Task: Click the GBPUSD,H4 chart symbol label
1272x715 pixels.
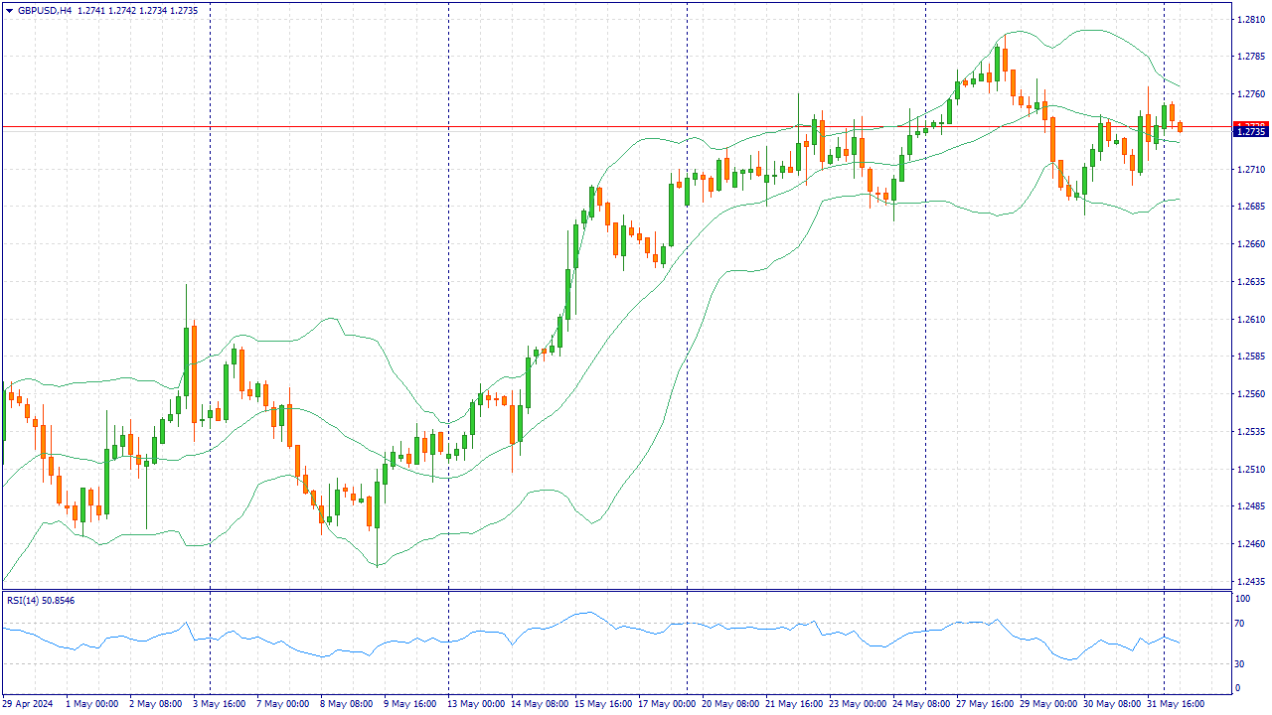Action: pos(45,10)
